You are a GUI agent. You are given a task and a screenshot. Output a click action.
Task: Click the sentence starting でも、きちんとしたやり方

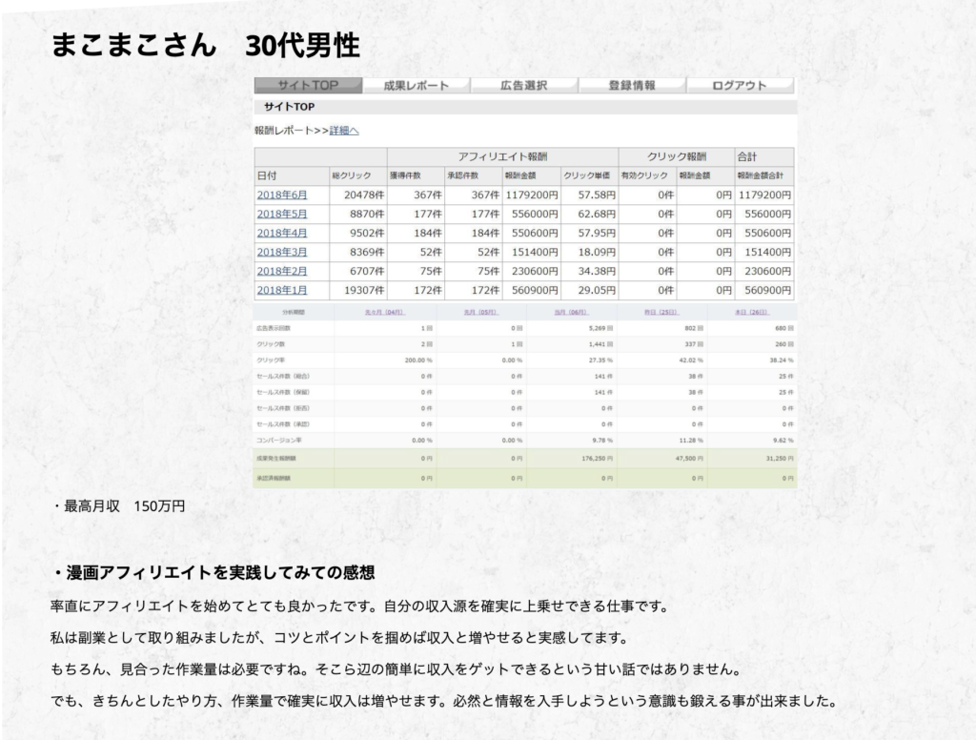tap(444, 701)
